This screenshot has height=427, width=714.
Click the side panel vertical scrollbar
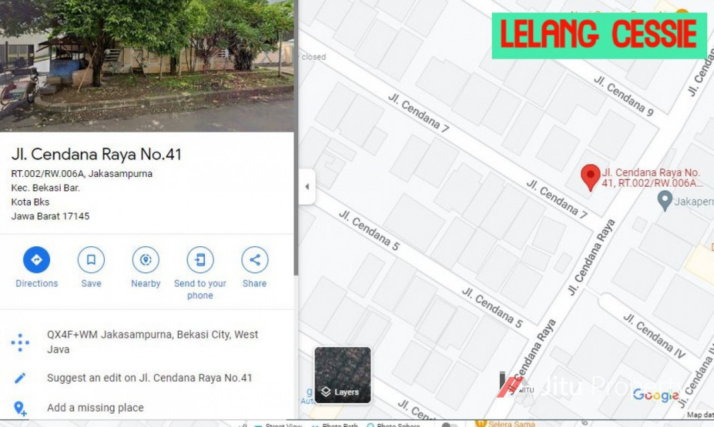coord(296,137)
